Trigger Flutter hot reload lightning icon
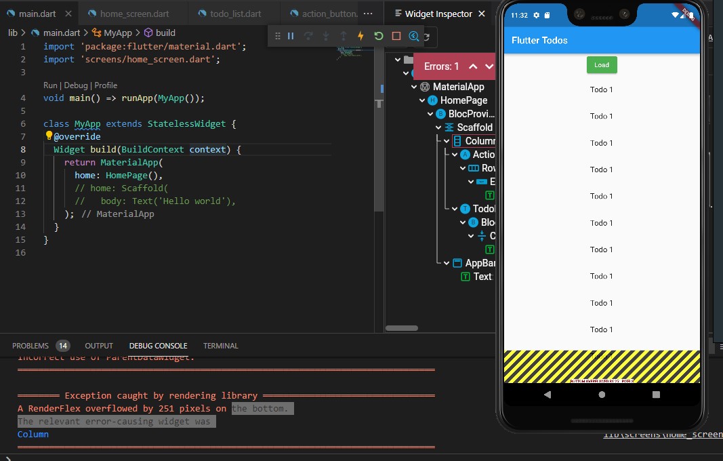 [x=360, y=36]
